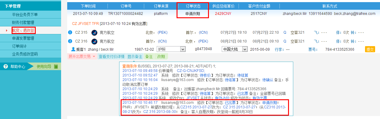Expand 展开出票交易 section

[82, 56]
